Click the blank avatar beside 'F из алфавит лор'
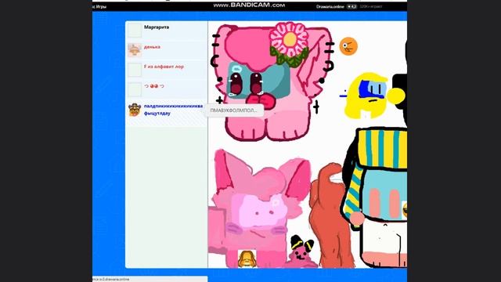Screen dimensions: 501x282 coord(135,70)
